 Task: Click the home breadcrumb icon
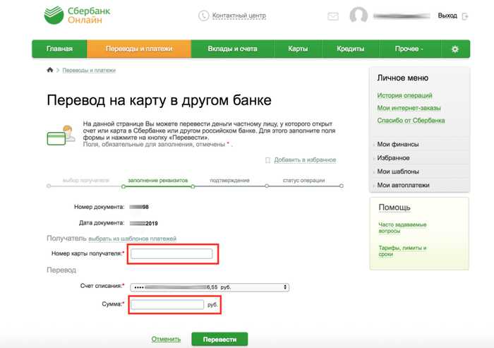pos(50,70)
